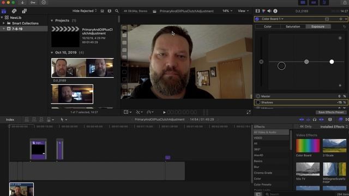Screen dimensions: 349x196
Task: Switch to the Color tab
Action: [268, 27]
